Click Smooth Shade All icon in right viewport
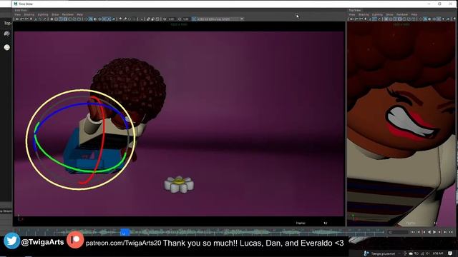 (425, 19)
